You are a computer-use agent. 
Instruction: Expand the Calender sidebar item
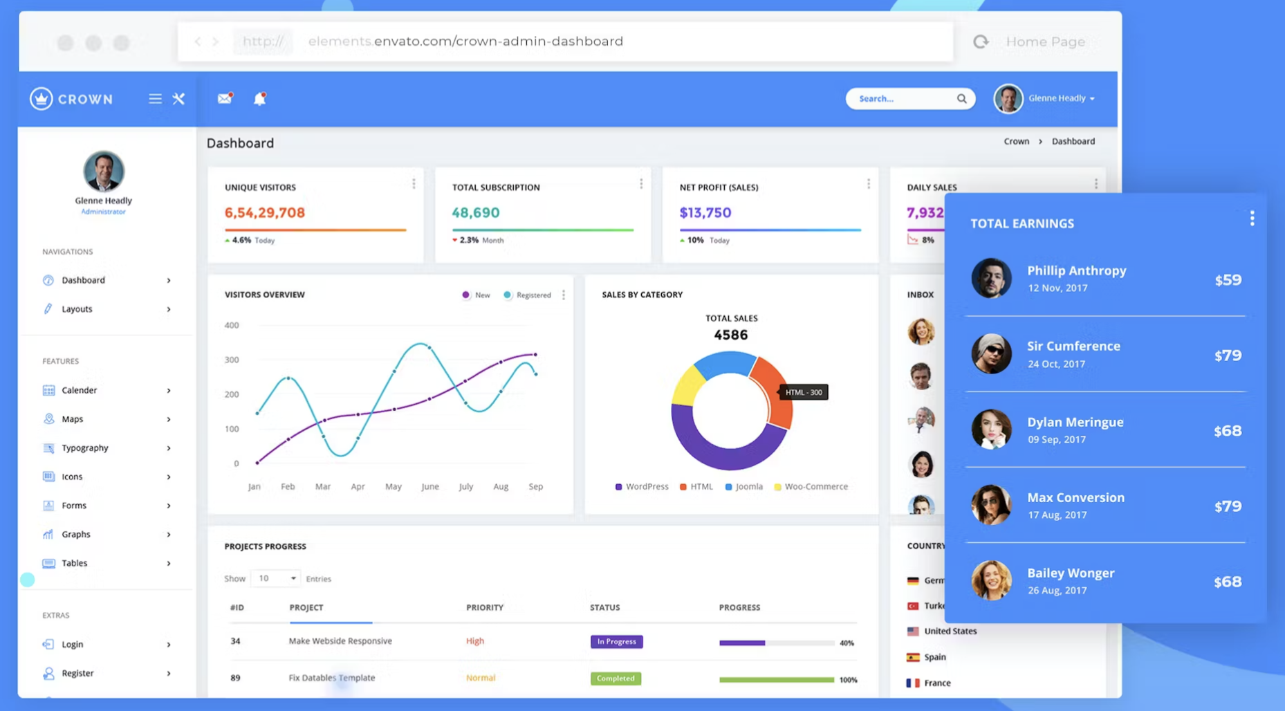tap(107, 390)
